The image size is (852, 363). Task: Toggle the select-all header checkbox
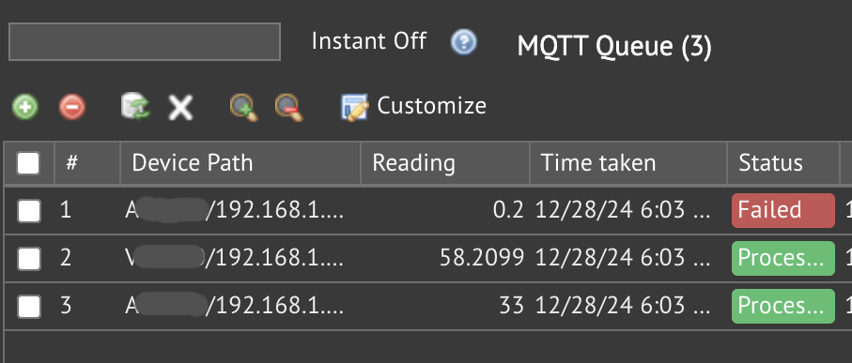click(x=28, y=163)
